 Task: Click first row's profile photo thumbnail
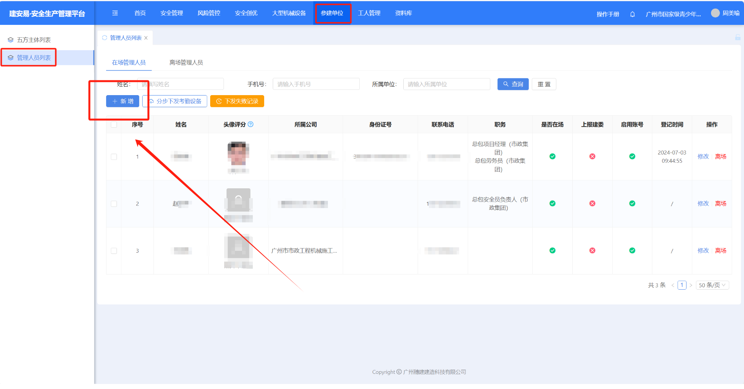238,153
